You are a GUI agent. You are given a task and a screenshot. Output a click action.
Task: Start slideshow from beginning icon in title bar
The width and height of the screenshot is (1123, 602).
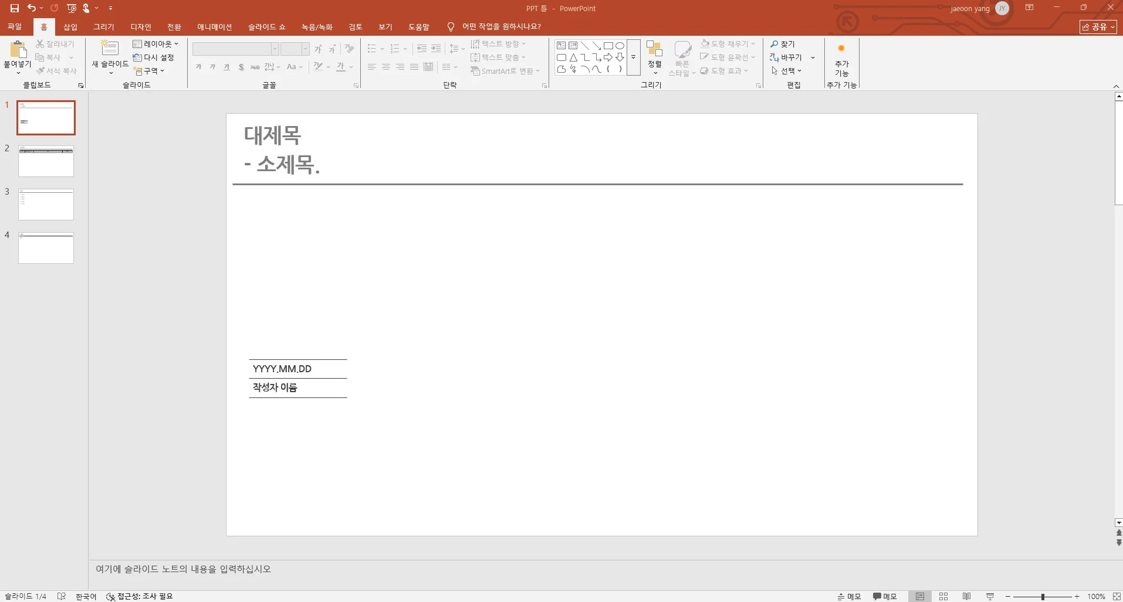pos(72,8)
